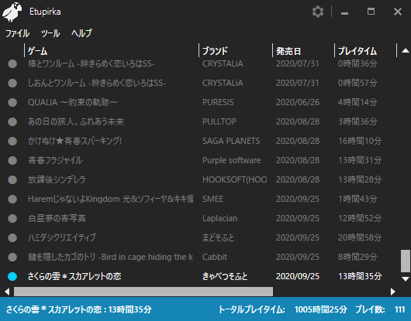Click status dot for 放課後シンデレラ row
This screenshot has height=321, width=411.
12,180
